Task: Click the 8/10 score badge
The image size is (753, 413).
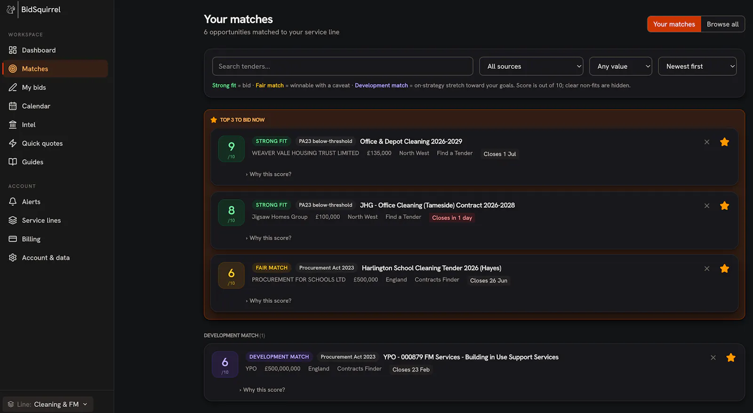Action: [232, 212]
